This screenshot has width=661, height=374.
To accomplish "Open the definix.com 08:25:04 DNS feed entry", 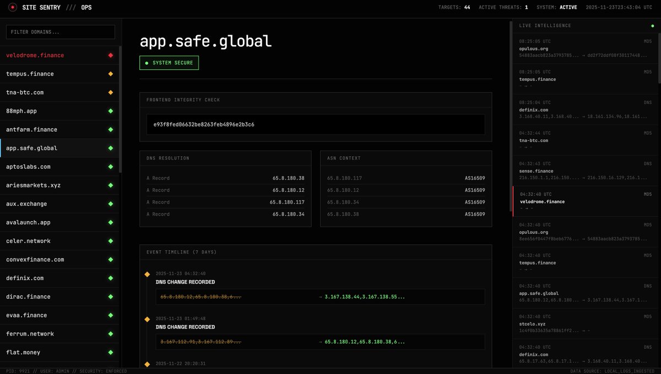I will click(x=585, y=109).
